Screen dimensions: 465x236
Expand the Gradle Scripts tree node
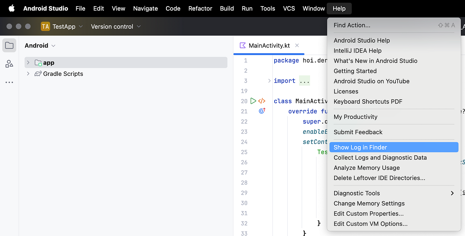(28, 74)
